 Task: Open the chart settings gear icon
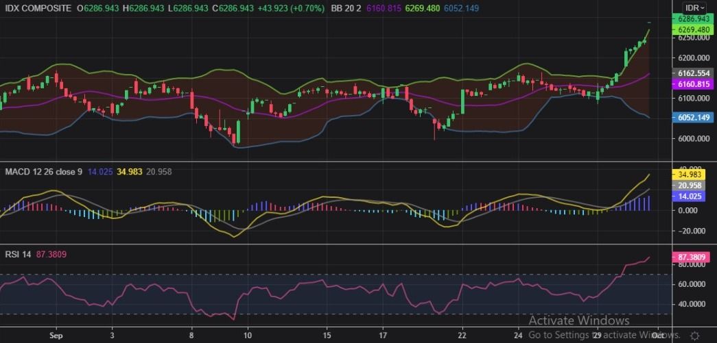point(694,335)
